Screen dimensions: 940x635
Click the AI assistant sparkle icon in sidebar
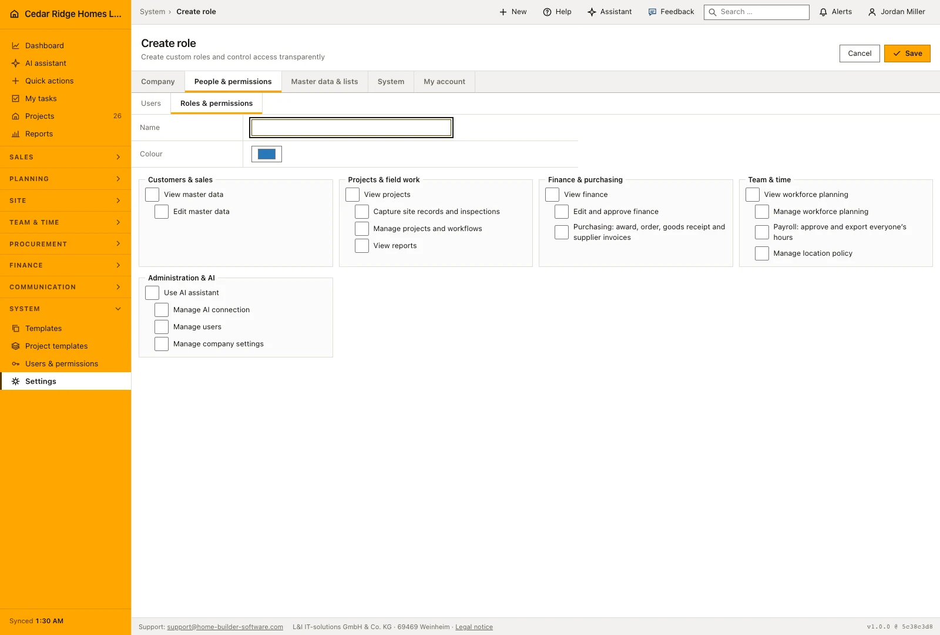click(16, 63)
